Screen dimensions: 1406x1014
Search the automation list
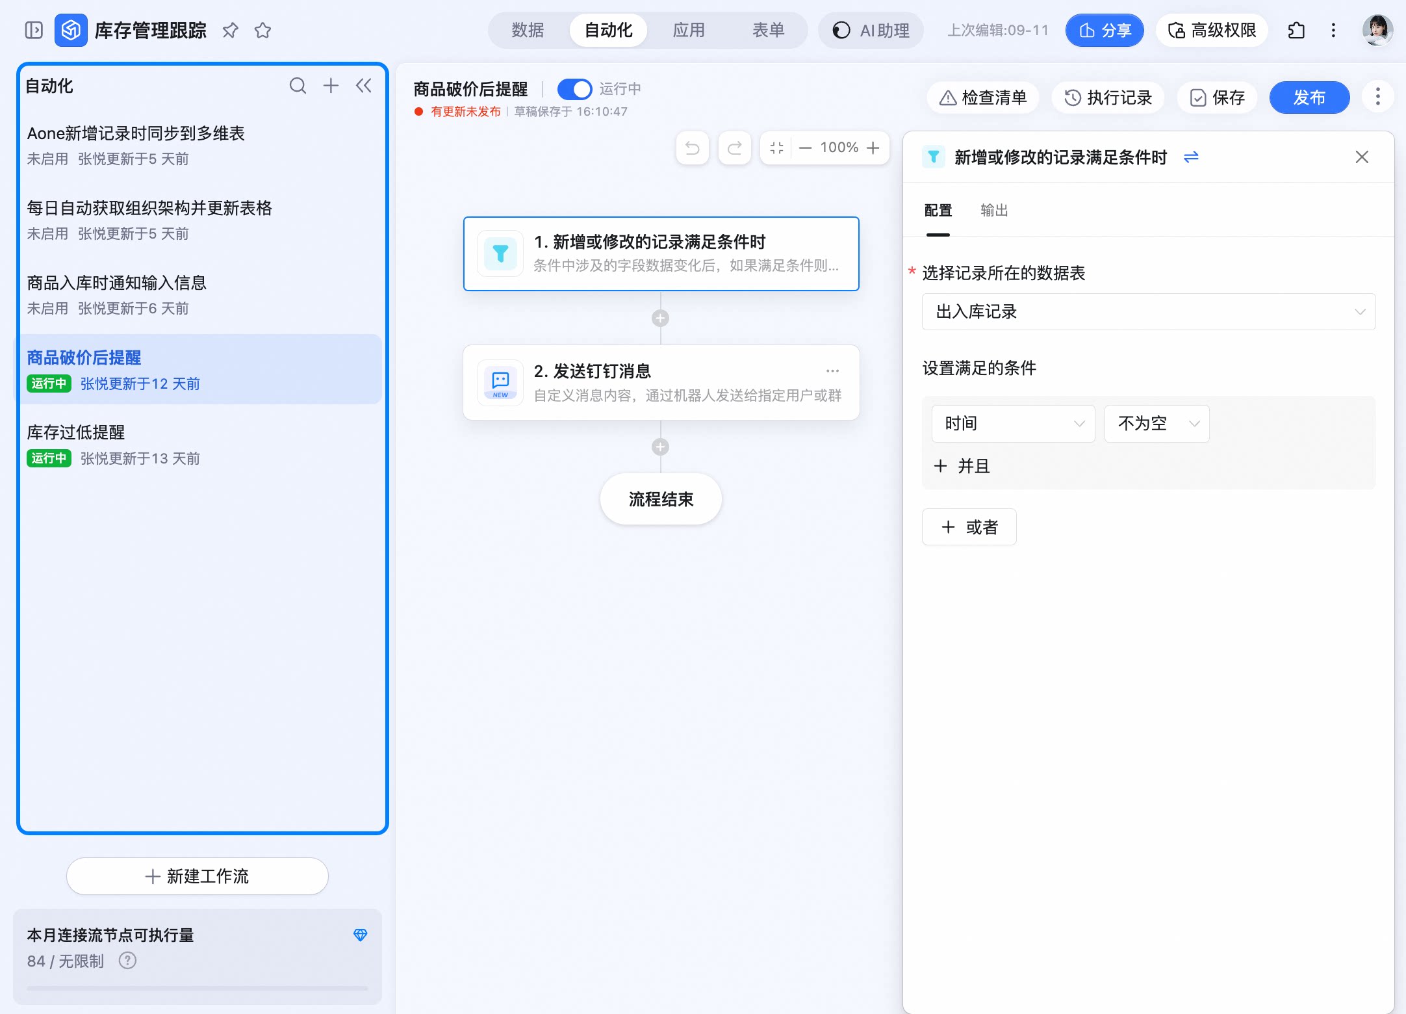[x=298, y=86]
